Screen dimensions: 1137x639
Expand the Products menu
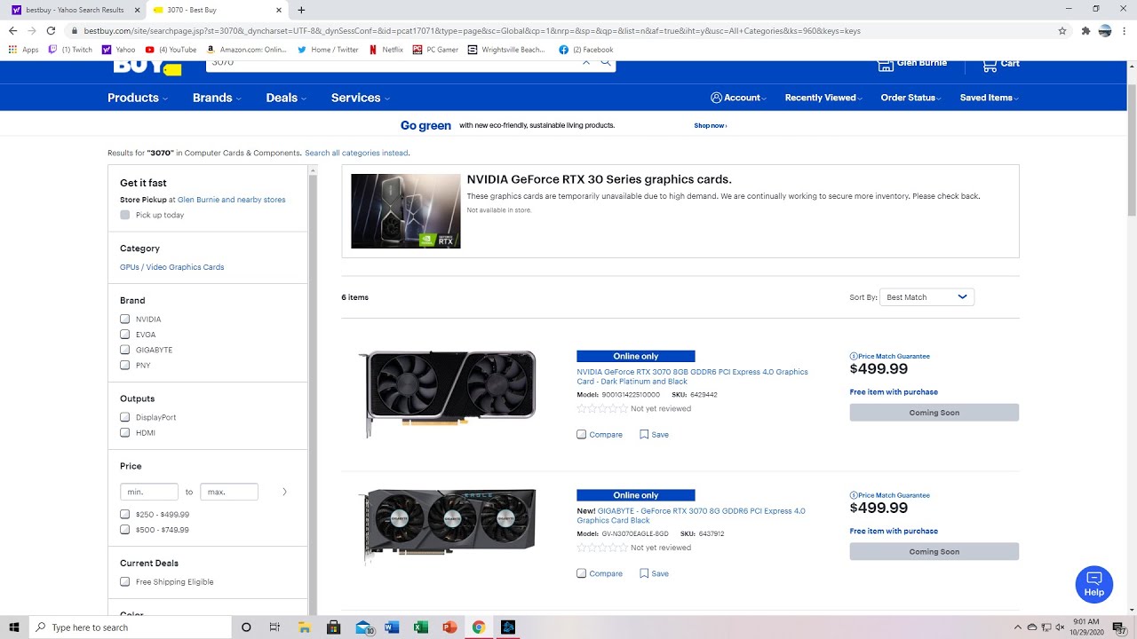pos(138,98)
